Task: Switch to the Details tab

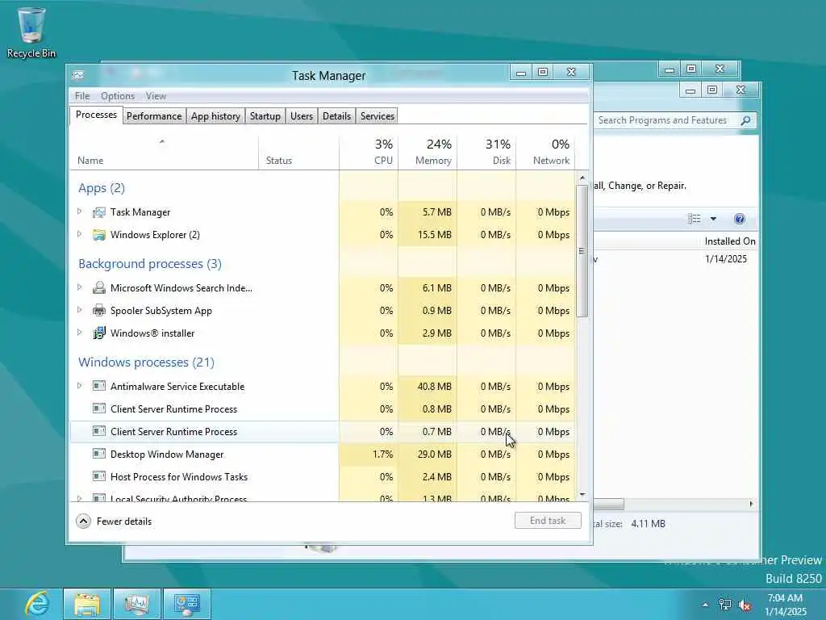Action: [x=336, y=116]
